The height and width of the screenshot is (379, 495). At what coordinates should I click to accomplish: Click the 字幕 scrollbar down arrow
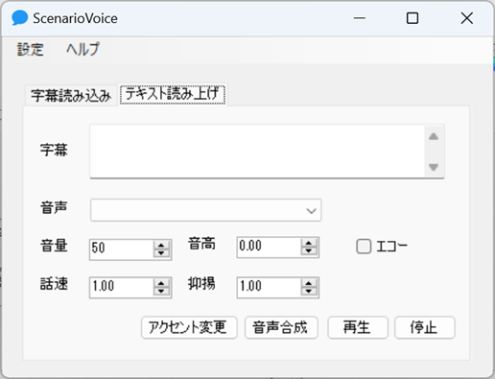click(x=434, y=167)
